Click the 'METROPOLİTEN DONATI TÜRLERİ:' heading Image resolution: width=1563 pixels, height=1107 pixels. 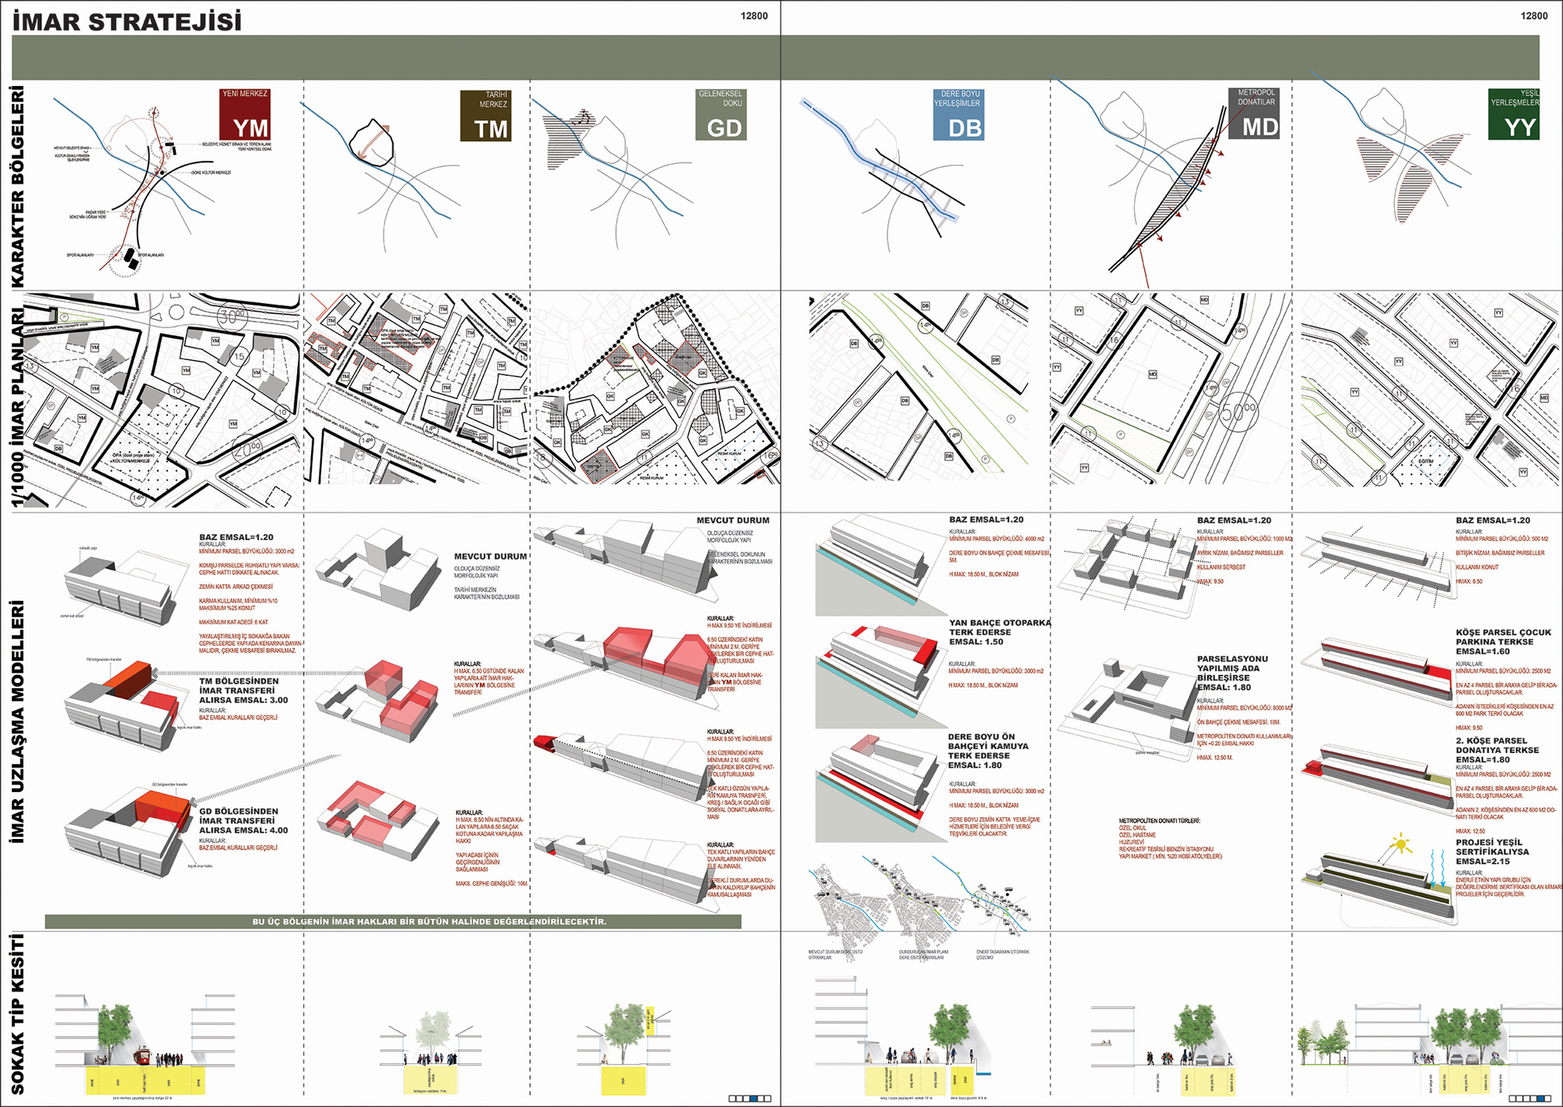[1159, 821]
